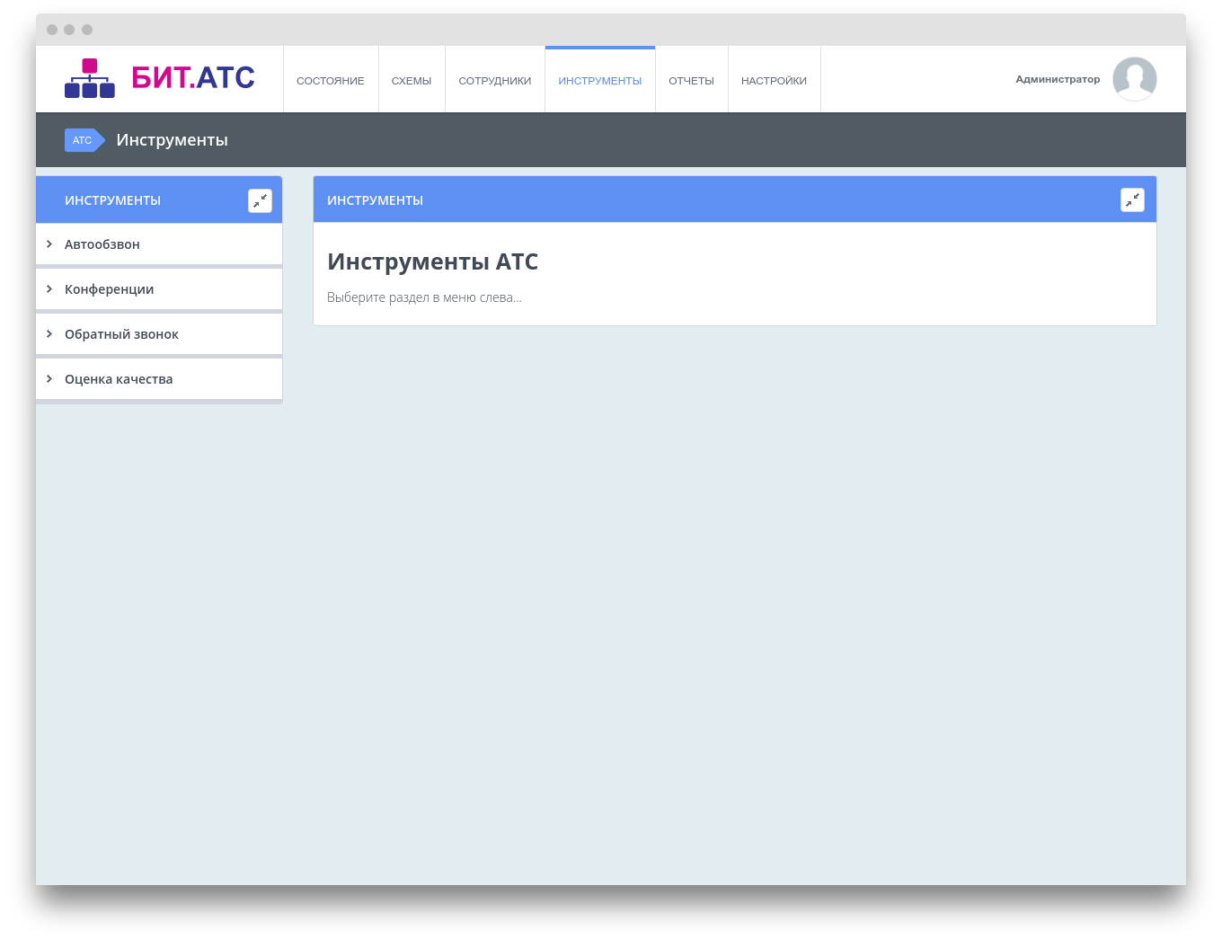
Task: Open the Отчеты tab
Action: (x=691, y=81)
